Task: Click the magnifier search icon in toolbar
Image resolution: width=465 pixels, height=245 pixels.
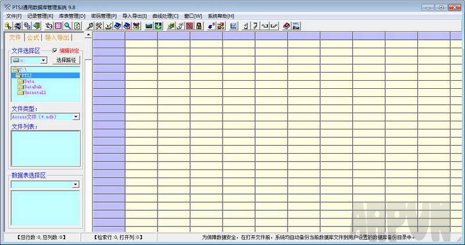Action: 67,26
